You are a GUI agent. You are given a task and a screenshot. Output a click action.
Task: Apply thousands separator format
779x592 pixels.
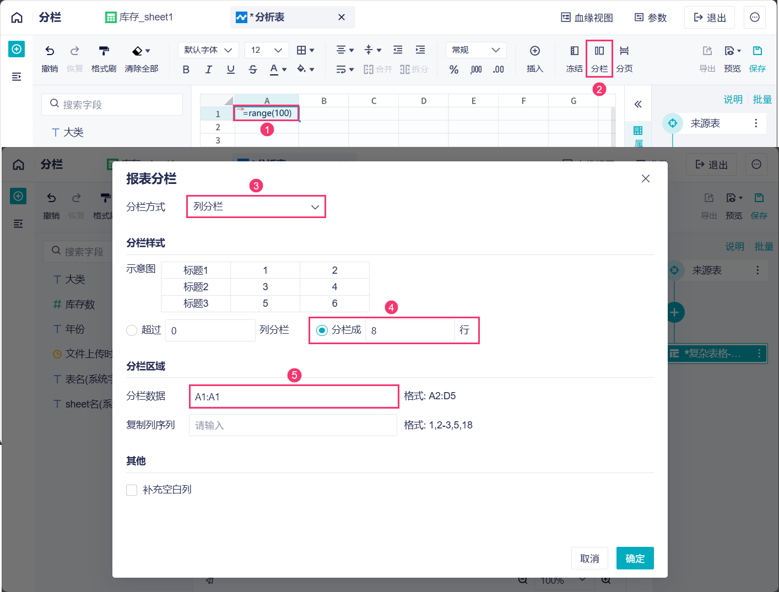[x=477, y=69]
